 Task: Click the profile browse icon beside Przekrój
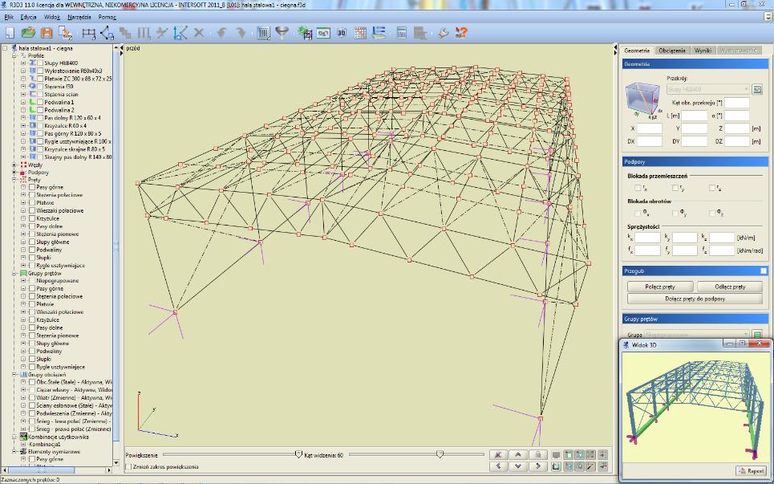pyautogui.click(x=756, y=89)
